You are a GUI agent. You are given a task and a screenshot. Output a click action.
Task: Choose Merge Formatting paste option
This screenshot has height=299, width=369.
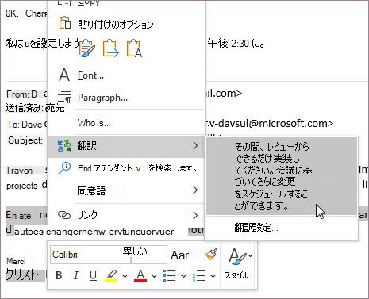(110, 48)
